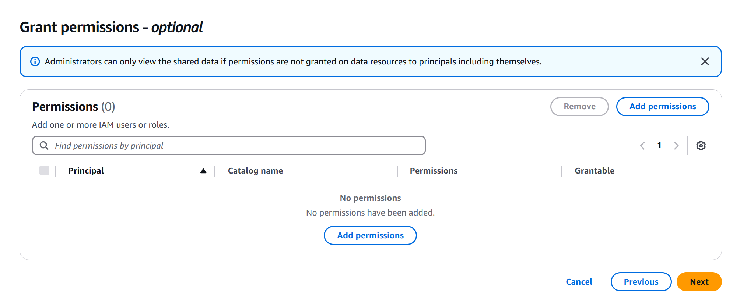This screenshot has height=306, width=733.
Task: Sort by the Catalog name column
Action: coord(255,171)
